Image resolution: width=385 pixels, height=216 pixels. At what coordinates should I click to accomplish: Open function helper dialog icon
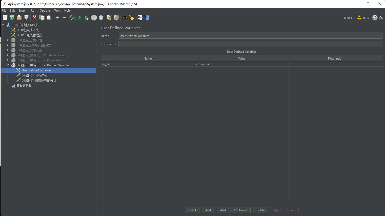140,18
